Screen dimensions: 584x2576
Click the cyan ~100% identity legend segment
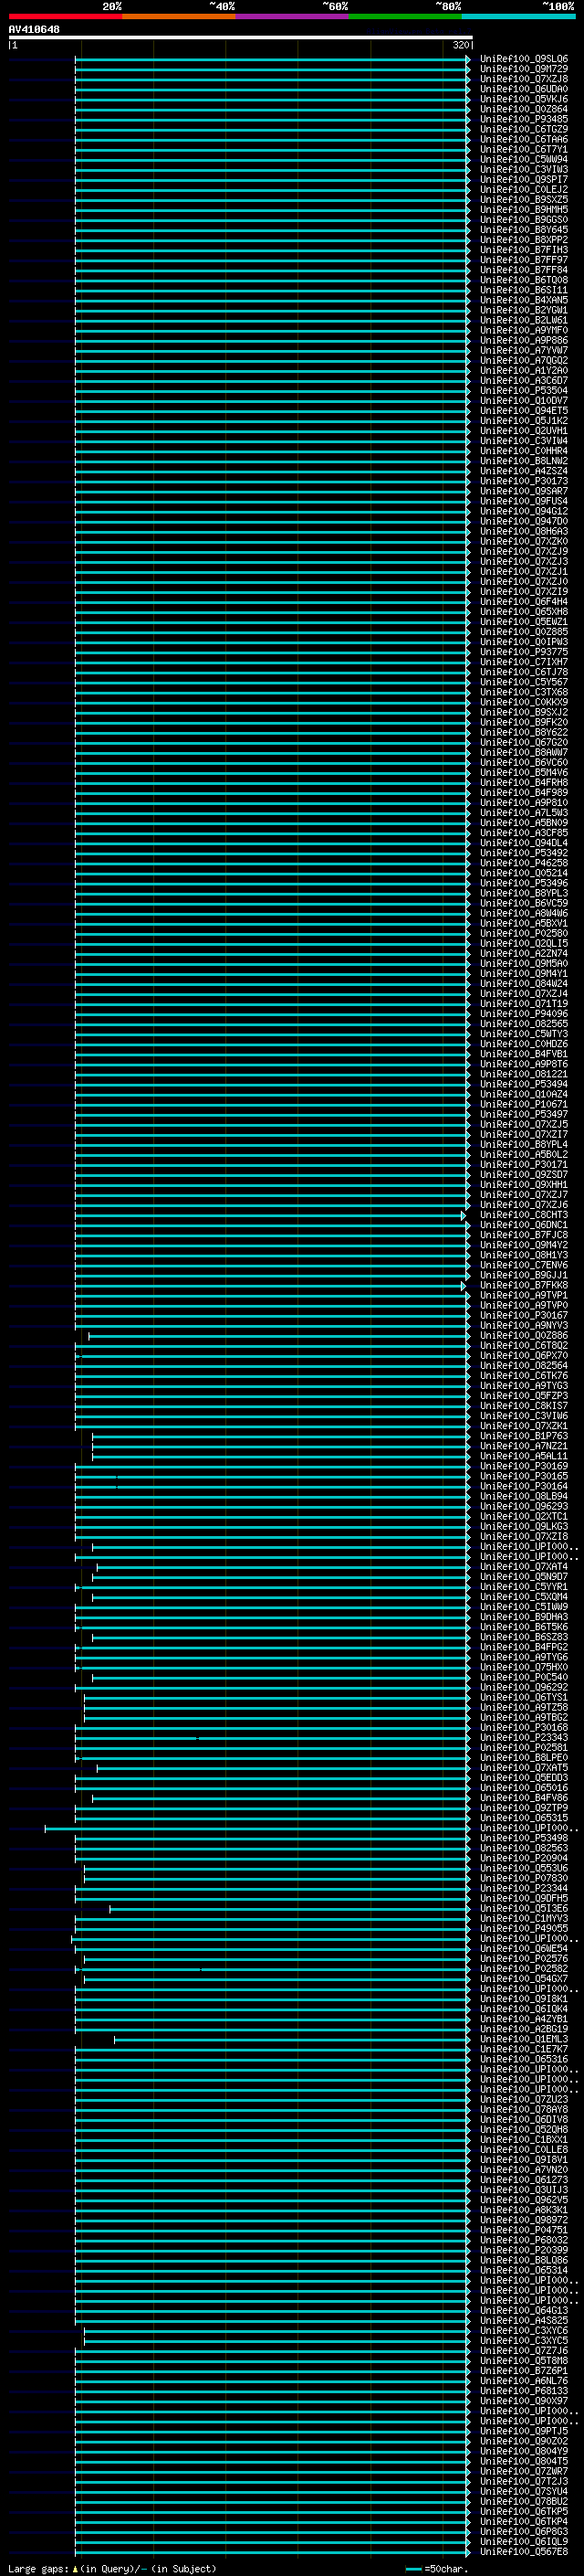pos(519,17)
